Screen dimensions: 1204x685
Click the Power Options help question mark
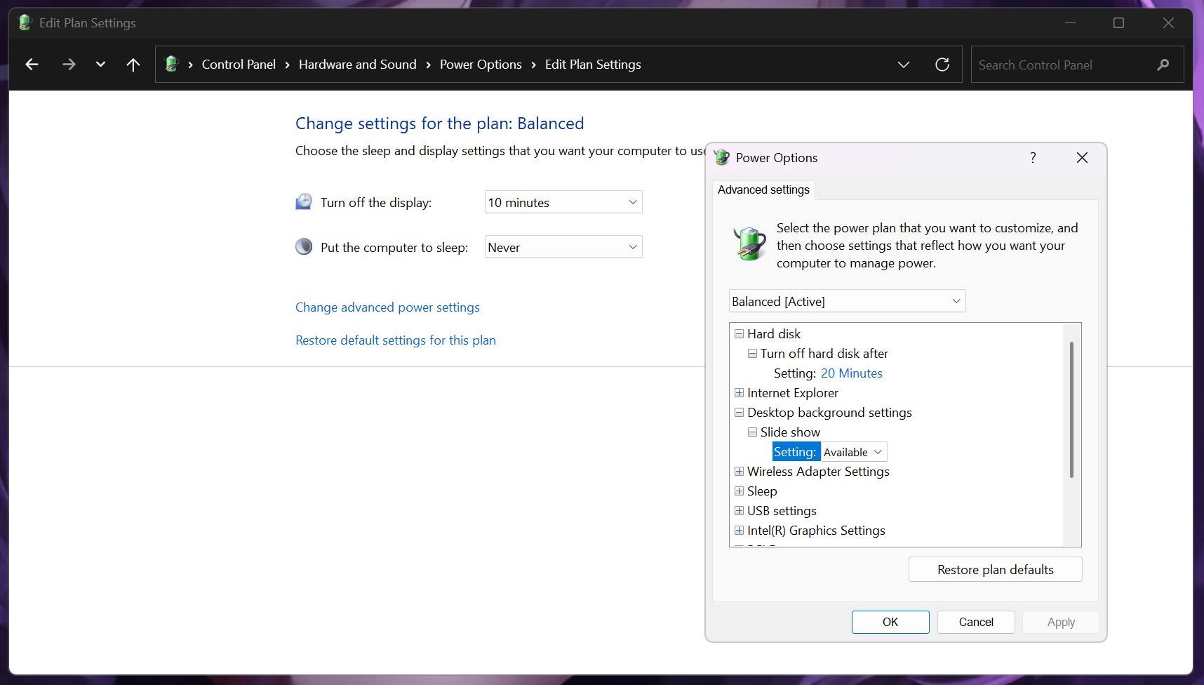coord(1033,158)
